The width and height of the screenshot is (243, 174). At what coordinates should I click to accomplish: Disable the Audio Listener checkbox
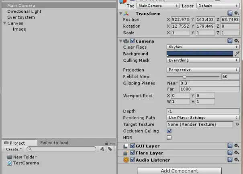[x=133, y=160]
